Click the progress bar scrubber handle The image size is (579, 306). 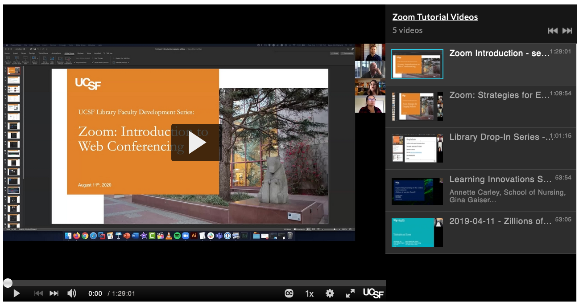tap(8, 283)
